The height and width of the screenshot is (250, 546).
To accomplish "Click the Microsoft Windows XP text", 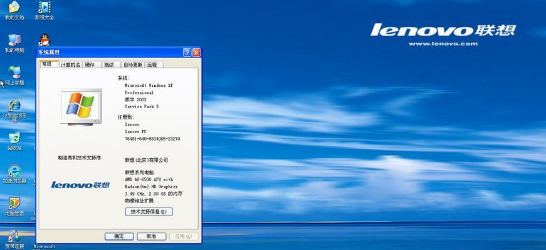I will [x=149, y=85].
